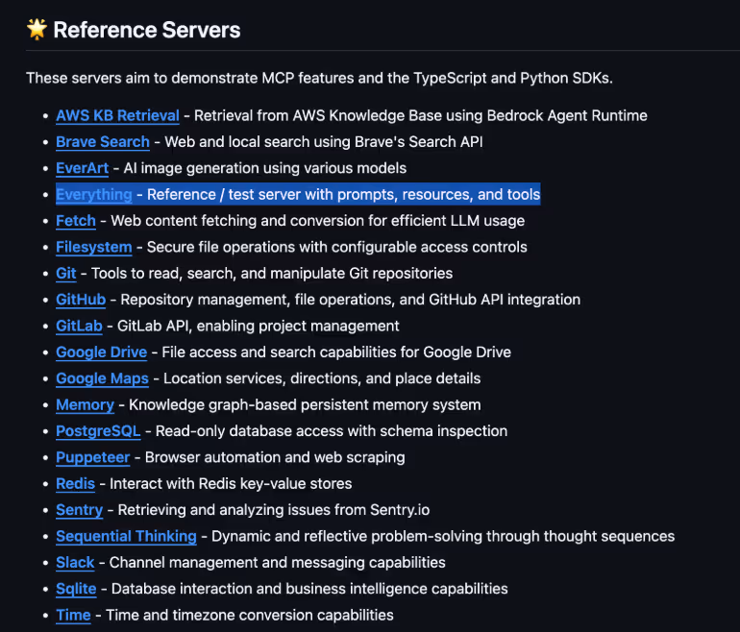Click text 'Web and local search using Brave's Search API'

tap(324, 142)
